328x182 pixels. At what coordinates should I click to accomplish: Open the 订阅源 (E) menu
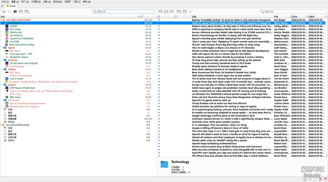coord(36,2)
